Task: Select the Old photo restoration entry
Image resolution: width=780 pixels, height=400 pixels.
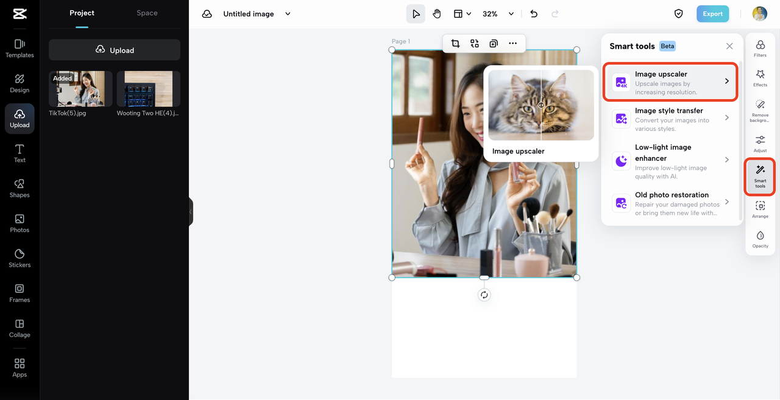Action: [x=671, y=204]
